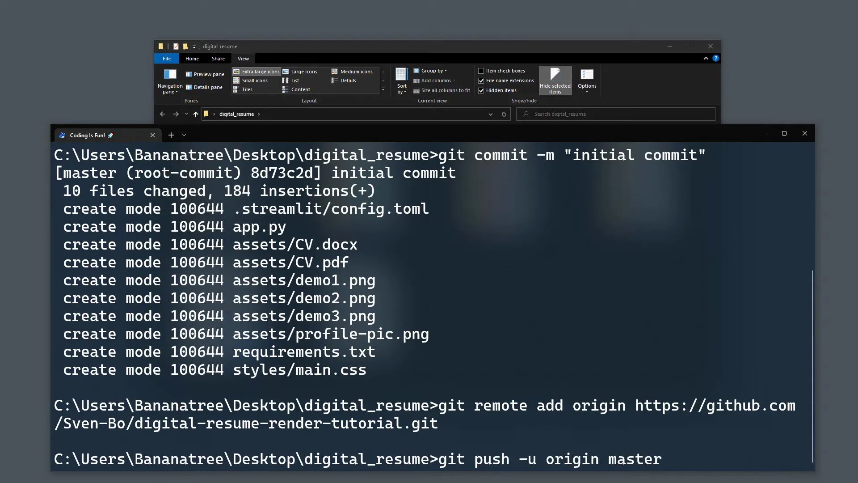Click the Hide selected items button

click(x=555, y=81)
